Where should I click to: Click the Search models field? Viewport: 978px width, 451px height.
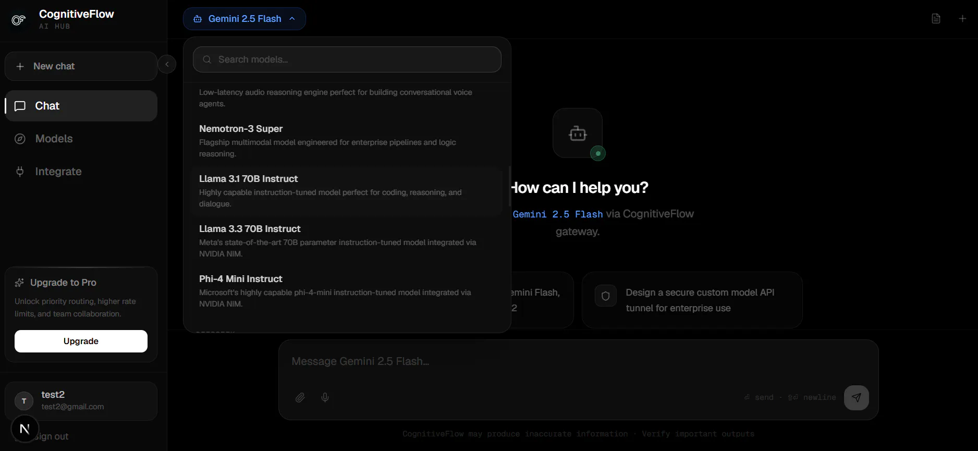tap(347, 59)
